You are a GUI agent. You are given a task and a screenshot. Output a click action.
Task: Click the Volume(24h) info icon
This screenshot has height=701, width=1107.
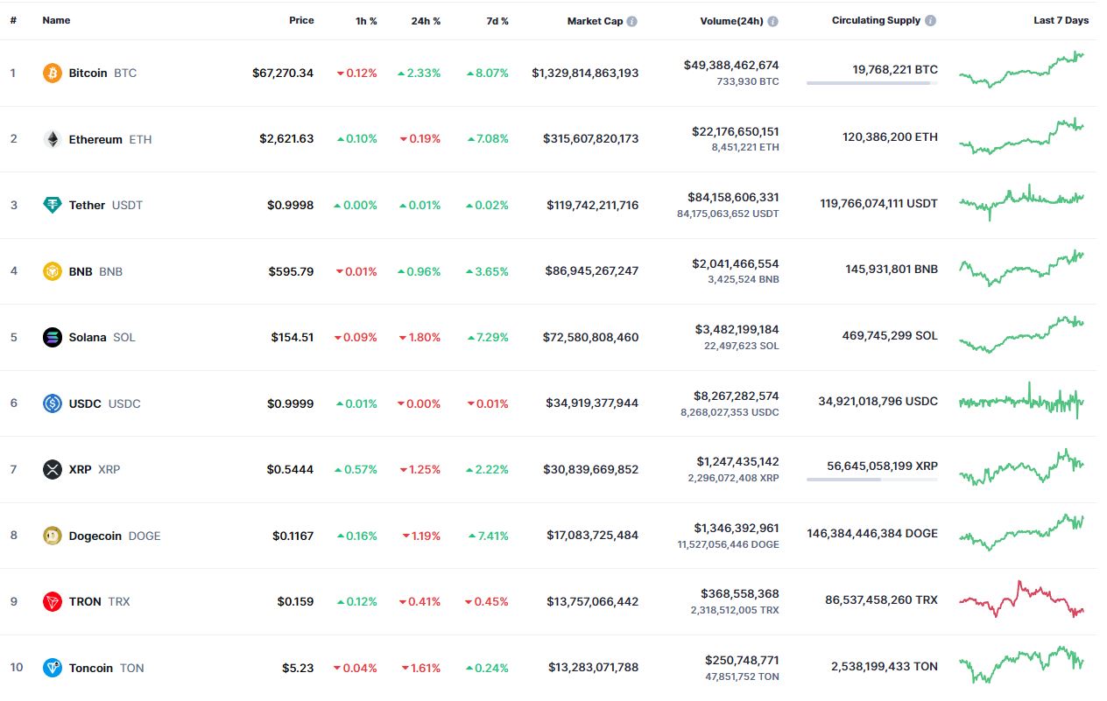click(772, 21)
